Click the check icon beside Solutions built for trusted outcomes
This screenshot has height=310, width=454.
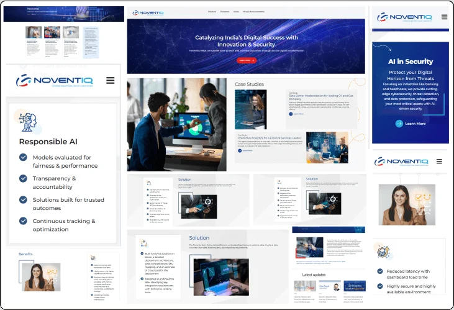pos(23,199)
